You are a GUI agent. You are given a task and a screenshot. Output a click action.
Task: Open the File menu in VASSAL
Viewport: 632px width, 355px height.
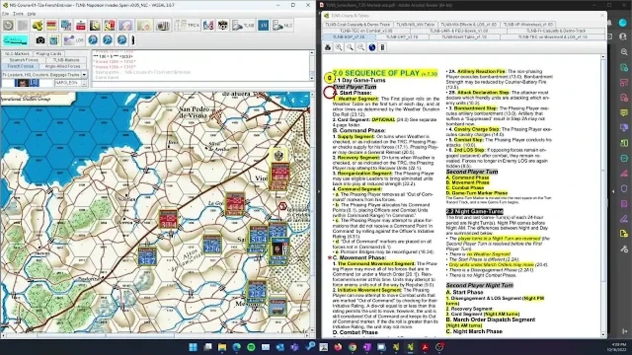(5, 14)
